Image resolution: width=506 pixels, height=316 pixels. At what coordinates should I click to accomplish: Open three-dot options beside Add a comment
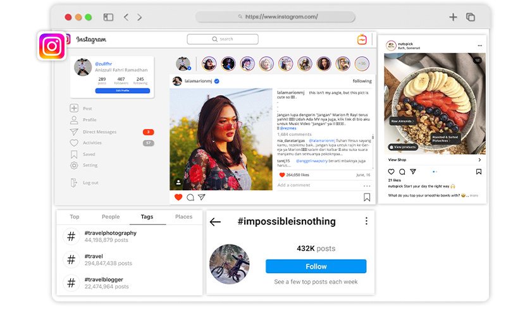pos(367,186)
